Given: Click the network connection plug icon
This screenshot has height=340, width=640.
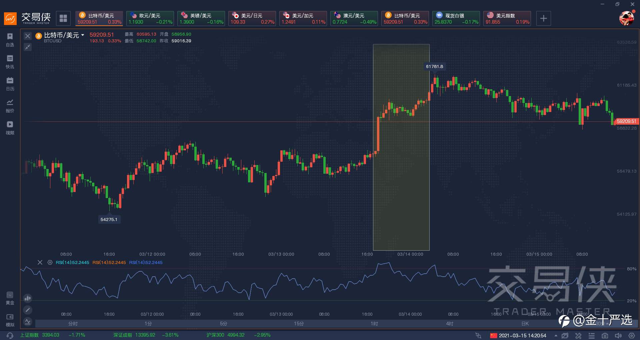Looking at the screenshot, I should (x=478, y=335).
